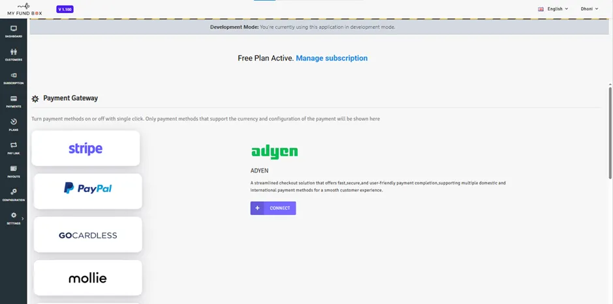613x304 pixels.
Task: Click the UK flag icon
Action: (x=541, y=9)
